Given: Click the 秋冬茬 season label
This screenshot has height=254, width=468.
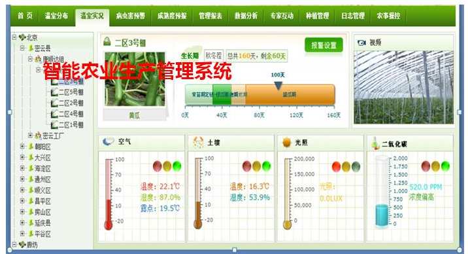Looking at the screenshot, I should 214,56.
